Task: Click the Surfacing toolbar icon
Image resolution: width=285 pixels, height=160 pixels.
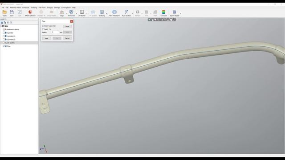Action: pos(102,12)
